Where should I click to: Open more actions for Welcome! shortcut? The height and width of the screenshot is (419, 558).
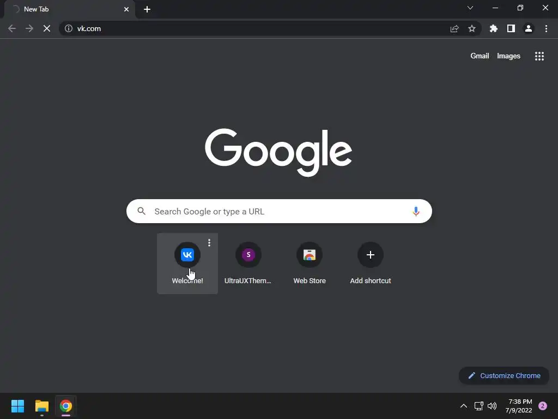coord(209,243)
